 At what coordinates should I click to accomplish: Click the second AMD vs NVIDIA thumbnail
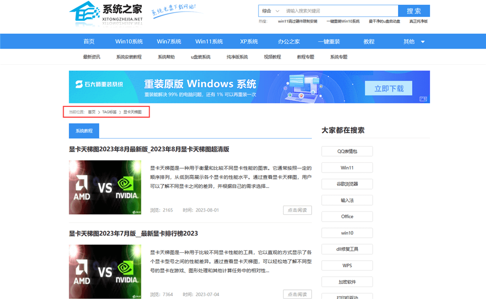[105, 271]
